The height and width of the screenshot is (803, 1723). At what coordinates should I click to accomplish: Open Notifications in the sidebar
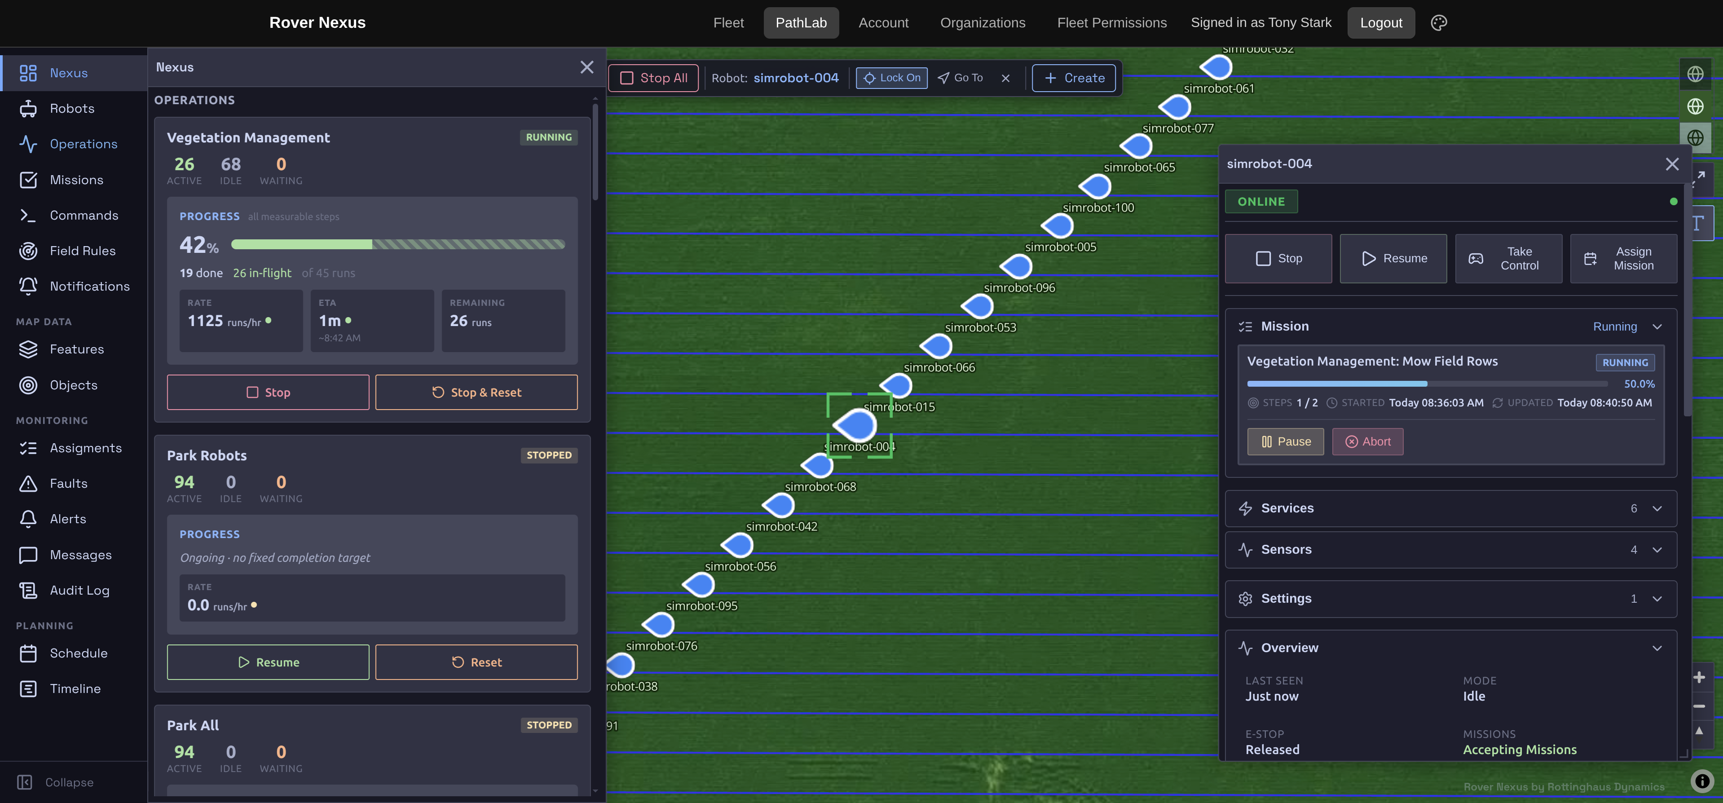(x=74, y=286)
